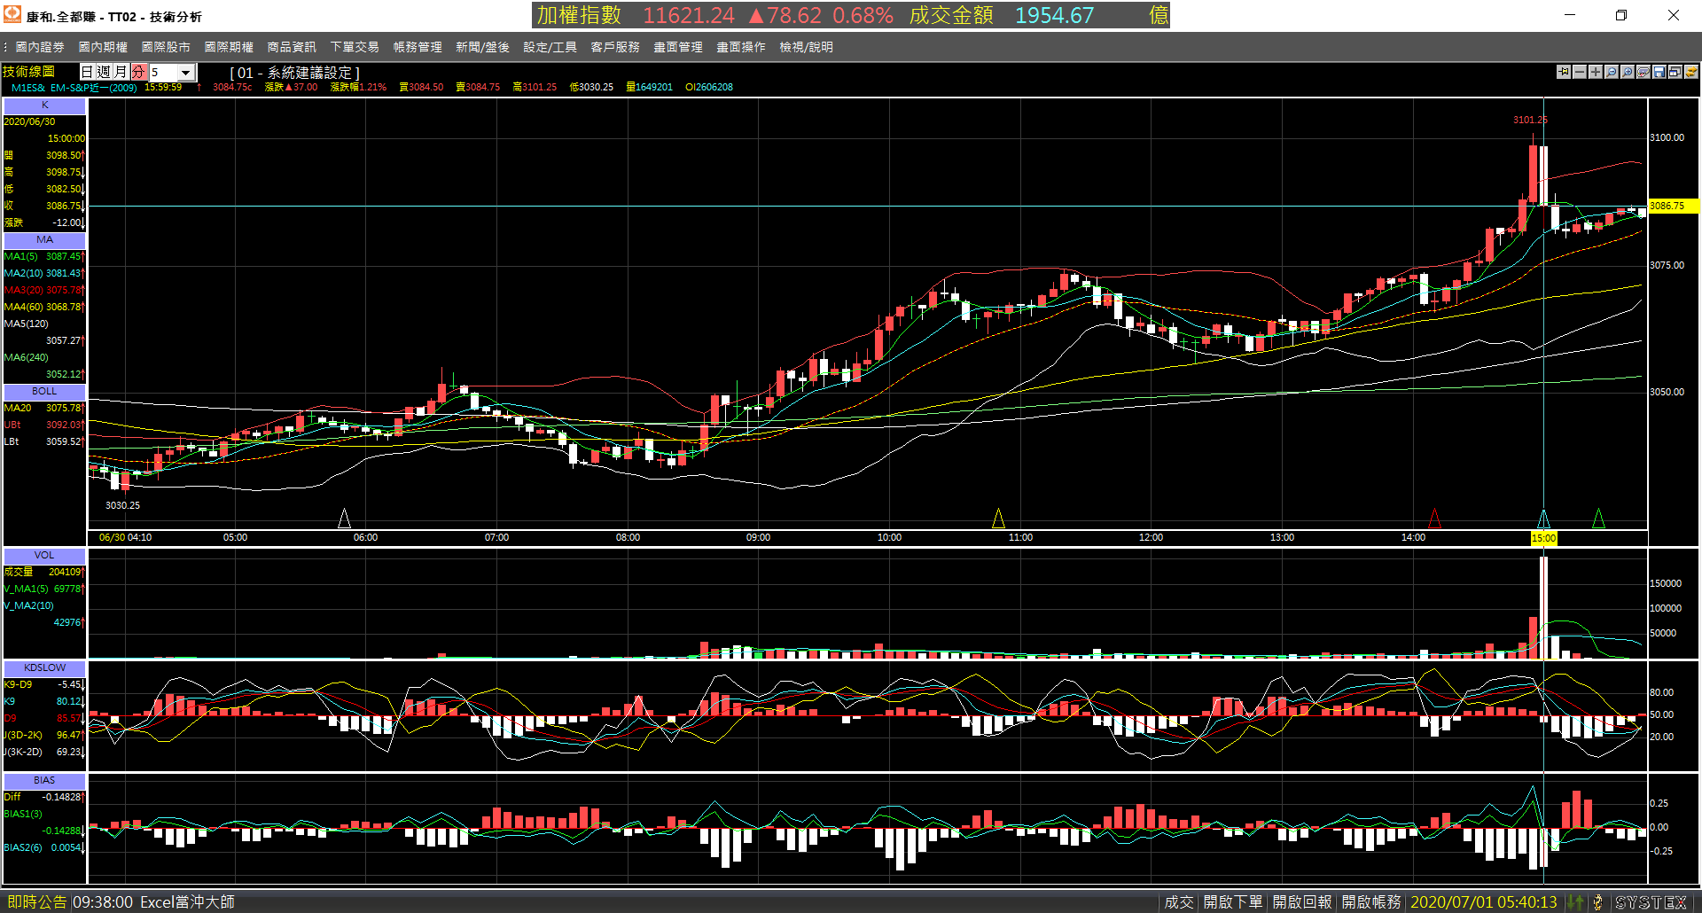Open the 檢視/說明 menu
1702x913 pixels.
point(806,47)
